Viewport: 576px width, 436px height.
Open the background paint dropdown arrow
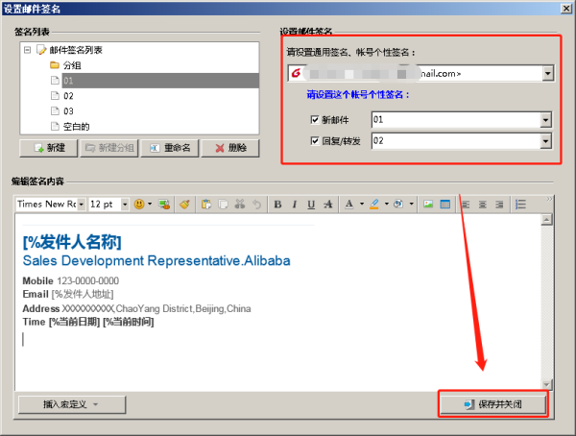pos(412,204)
